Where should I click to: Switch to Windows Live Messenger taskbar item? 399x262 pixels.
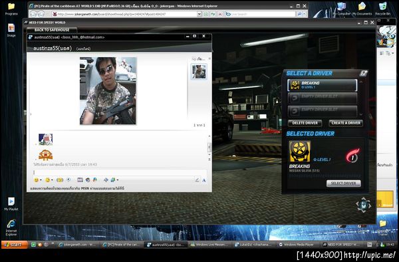[209, 245]
